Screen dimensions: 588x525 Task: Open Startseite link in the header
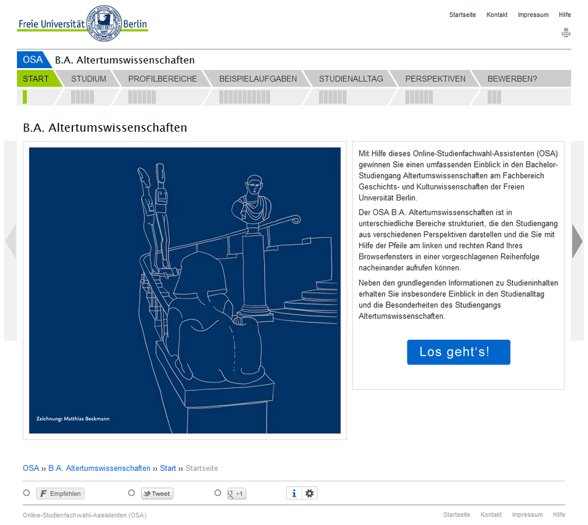coord(462,15)
